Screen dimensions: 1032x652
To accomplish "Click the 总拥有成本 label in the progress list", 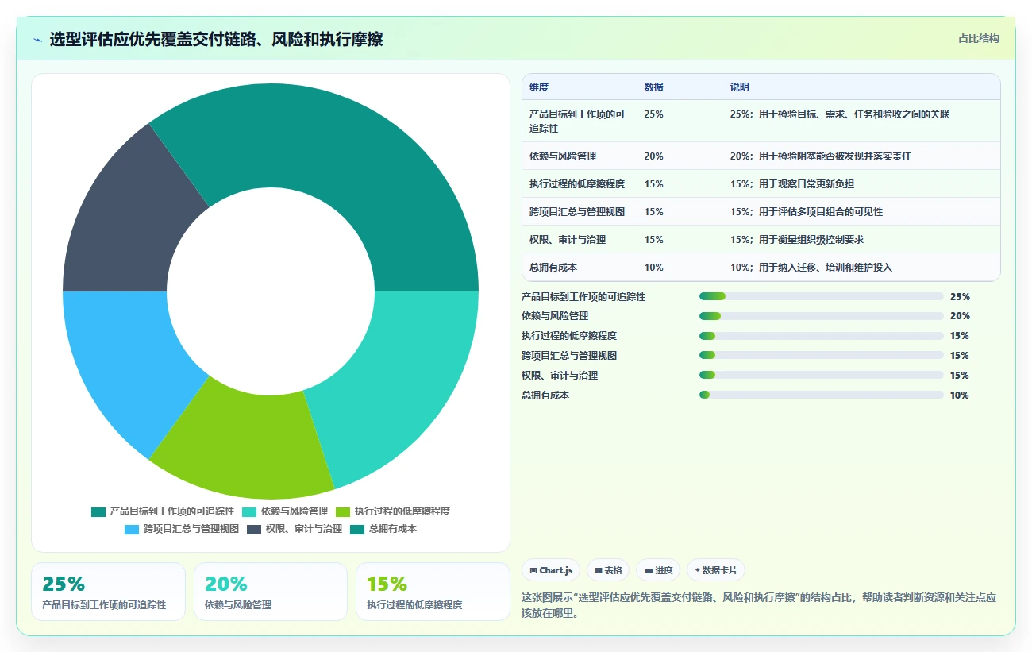I will pos(545,395).
